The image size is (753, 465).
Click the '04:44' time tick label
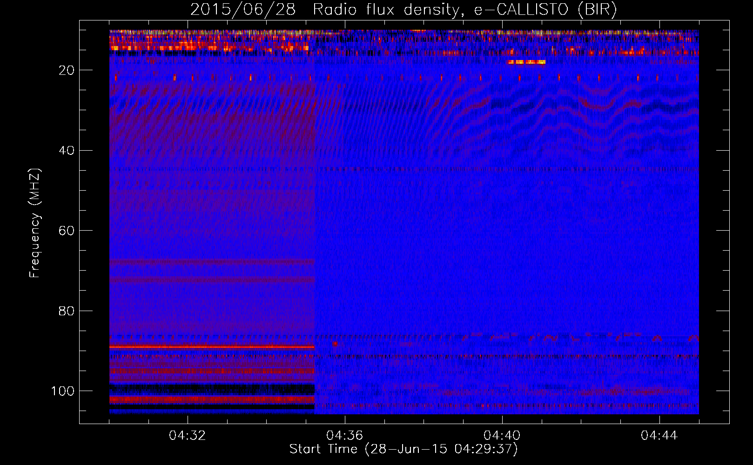[x=659, y=436]
